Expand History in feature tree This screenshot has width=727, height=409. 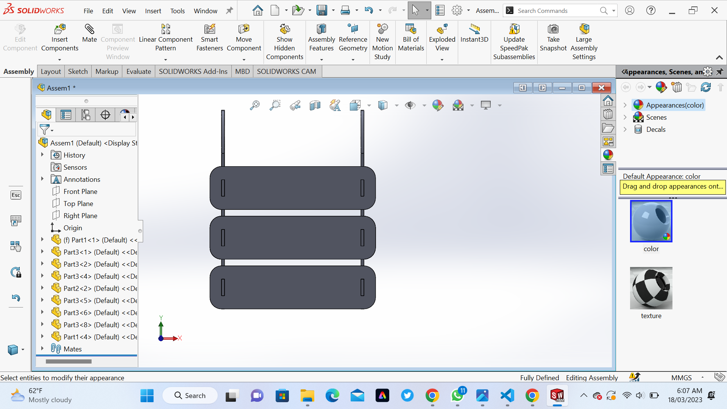42,155
